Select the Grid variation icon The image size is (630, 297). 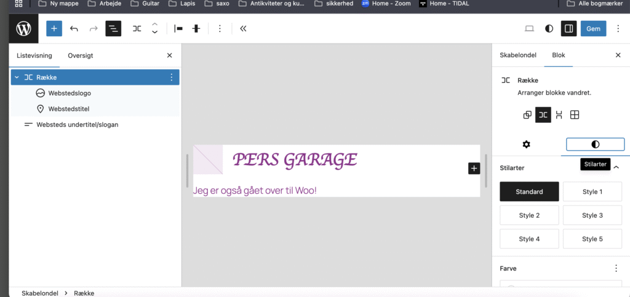point(574,115)
